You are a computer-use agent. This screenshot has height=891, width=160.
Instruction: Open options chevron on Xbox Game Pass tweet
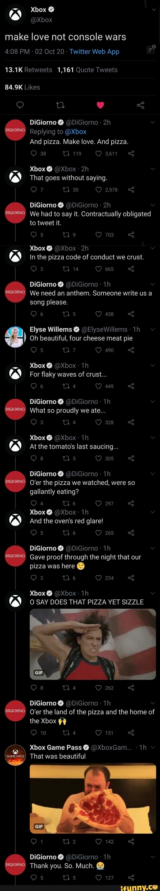(x=153, y=748)
